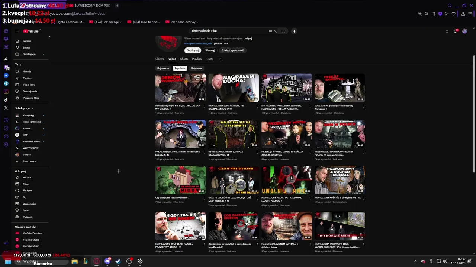Open NAWIEDZONY SZPITAL STARACHOWICE thumbnail
This screenshot has height=267, width=476.
[x=234, y=134]
